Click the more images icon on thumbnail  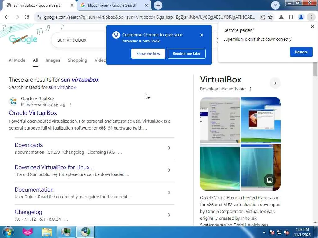pyautogui.click(x=270, y=180)
